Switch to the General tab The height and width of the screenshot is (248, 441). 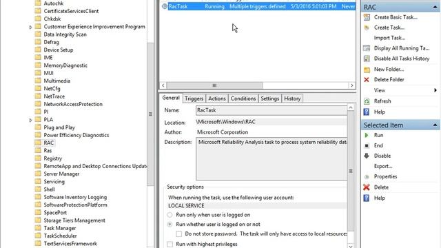tap(171, 98)
